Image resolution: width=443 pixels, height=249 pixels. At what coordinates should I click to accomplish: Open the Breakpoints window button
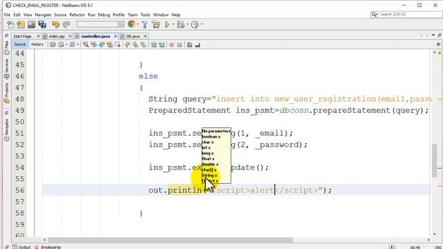coord(48,247)
